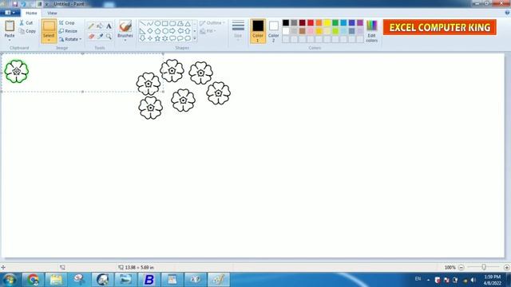The height and width of the screenshot is (287, 511).
Task: Choose the Curve shape
Action: click(x=150, y=23)
